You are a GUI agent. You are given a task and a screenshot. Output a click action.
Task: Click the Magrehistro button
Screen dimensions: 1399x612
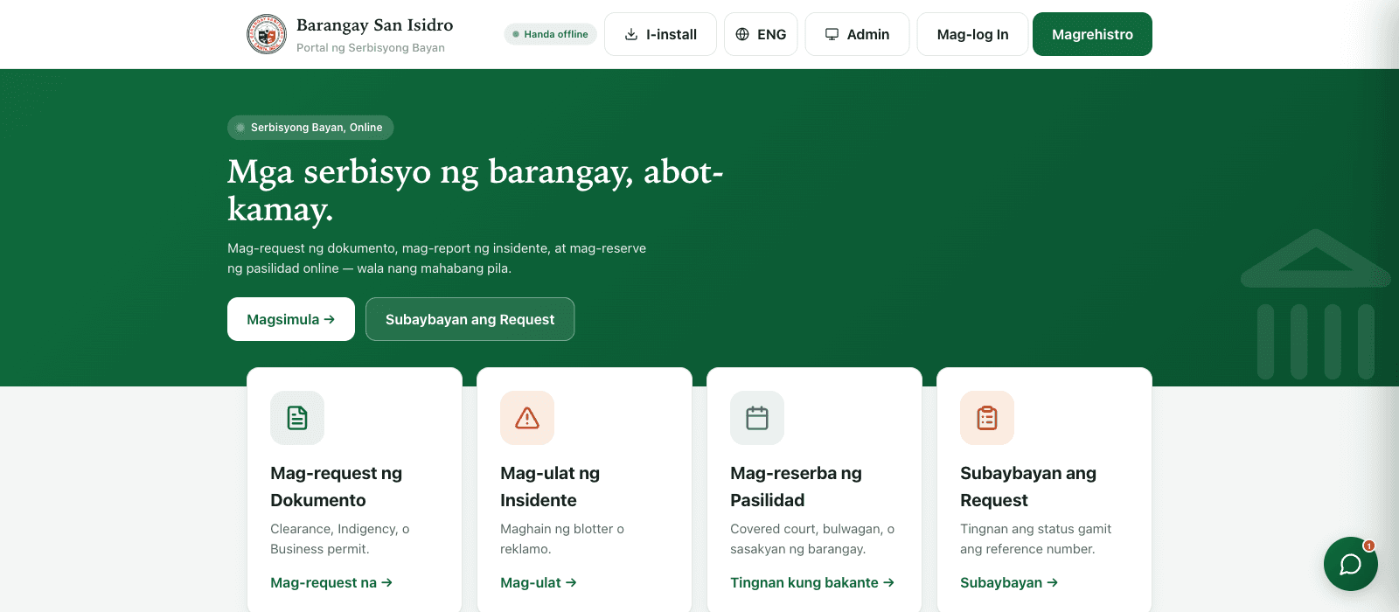[1092, 34]
